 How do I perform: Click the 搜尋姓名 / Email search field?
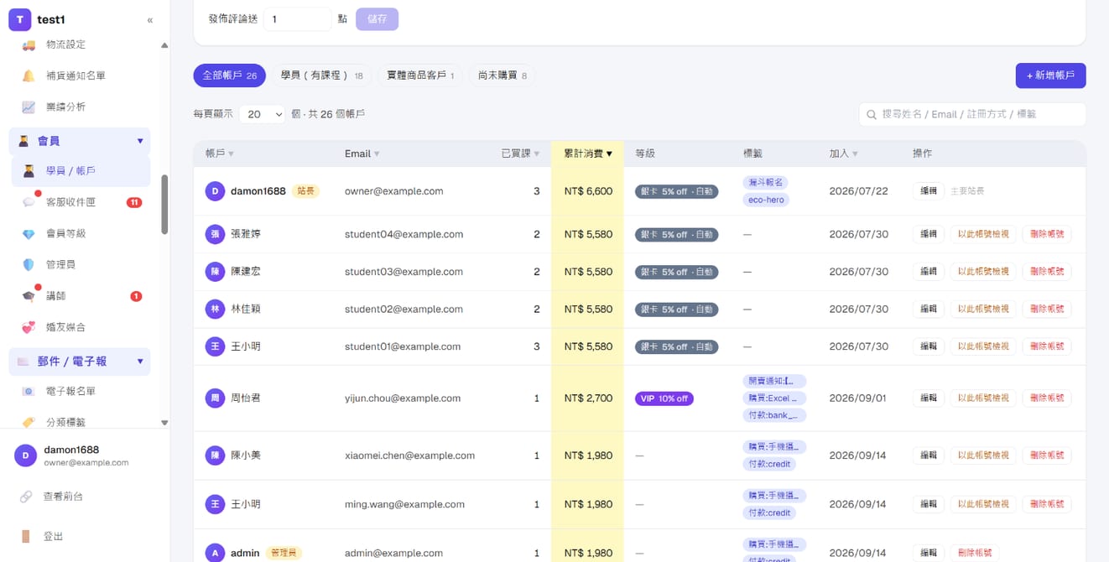pos(972,114)
